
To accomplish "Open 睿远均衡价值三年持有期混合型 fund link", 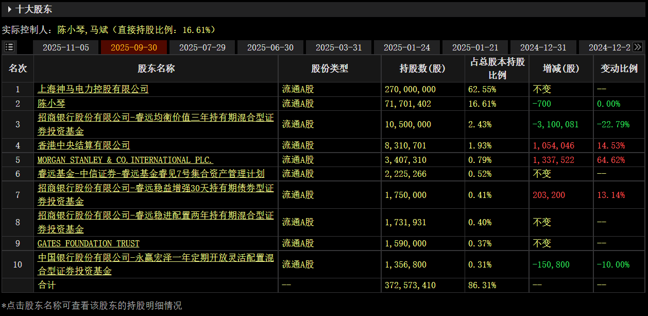I will (156, 124).
